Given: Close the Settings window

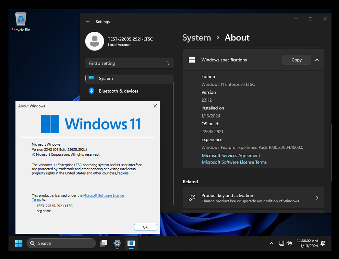Looking at the screenshot, I should [x=325, y=19].
